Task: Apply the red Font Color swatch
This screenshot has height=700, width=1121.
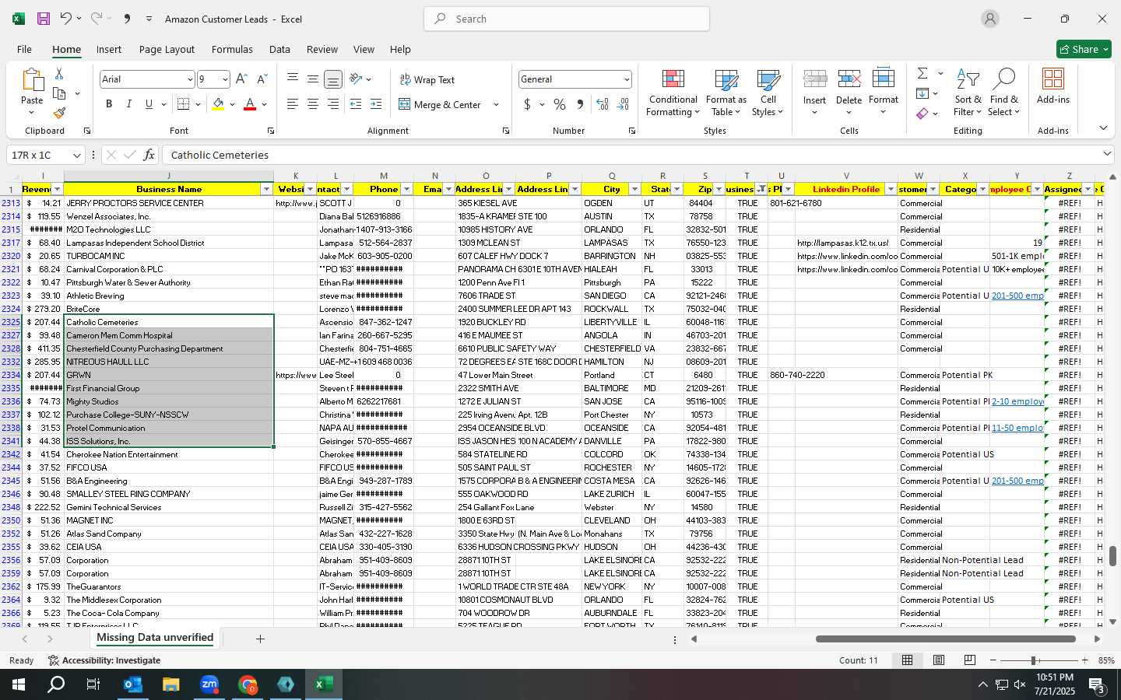Action: 250,104
